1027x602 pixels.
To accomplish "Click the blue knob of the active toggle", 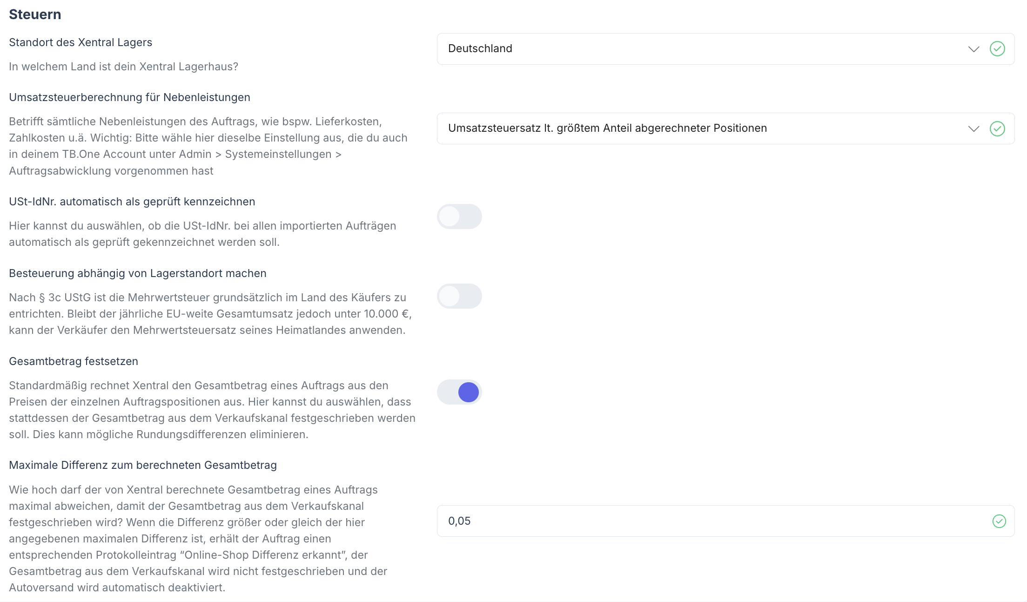I will coord(469,392).
